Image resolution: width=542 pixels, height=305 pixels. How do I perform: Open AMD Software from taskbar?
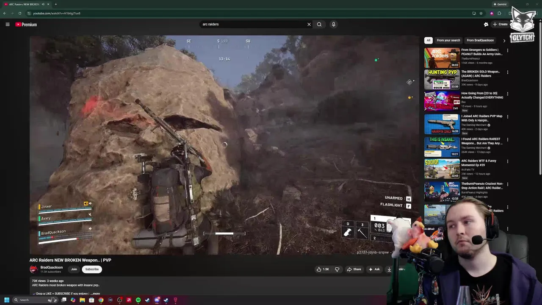pyautogui.click(x=129, y=300)
